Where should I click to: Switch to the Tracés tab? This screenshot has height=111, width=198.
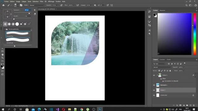169,60
